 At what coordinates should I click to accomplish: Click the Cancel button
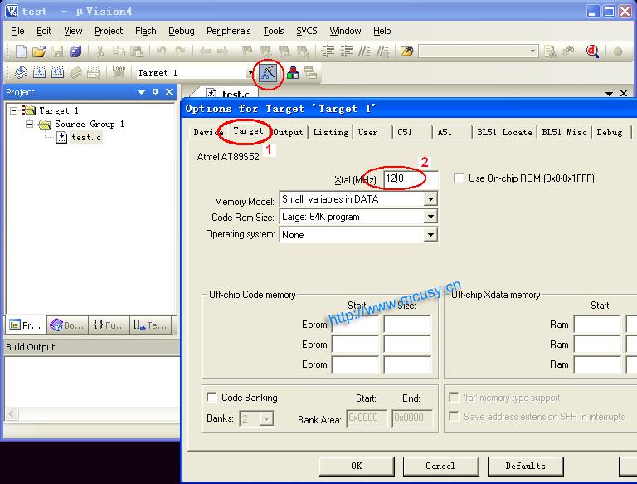click(x=440, y=466)
